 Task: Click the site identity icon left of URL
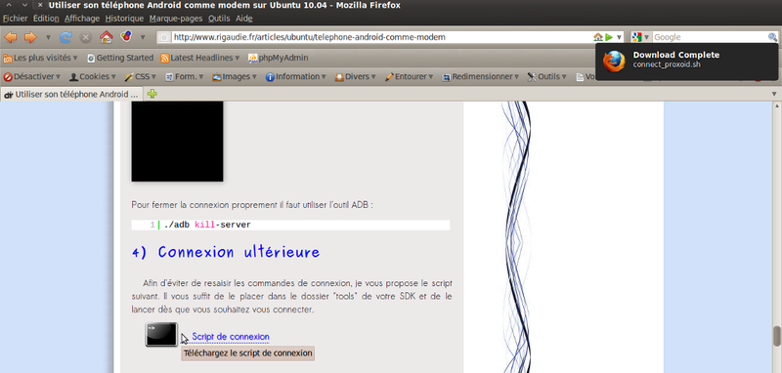(164, 37)
